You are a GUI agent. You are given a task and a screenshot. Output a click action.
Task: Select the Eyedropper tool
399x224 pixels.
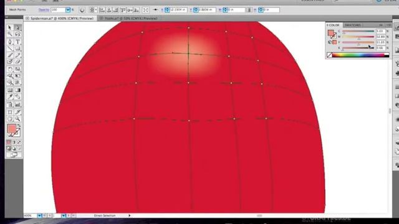coord(10,96)
